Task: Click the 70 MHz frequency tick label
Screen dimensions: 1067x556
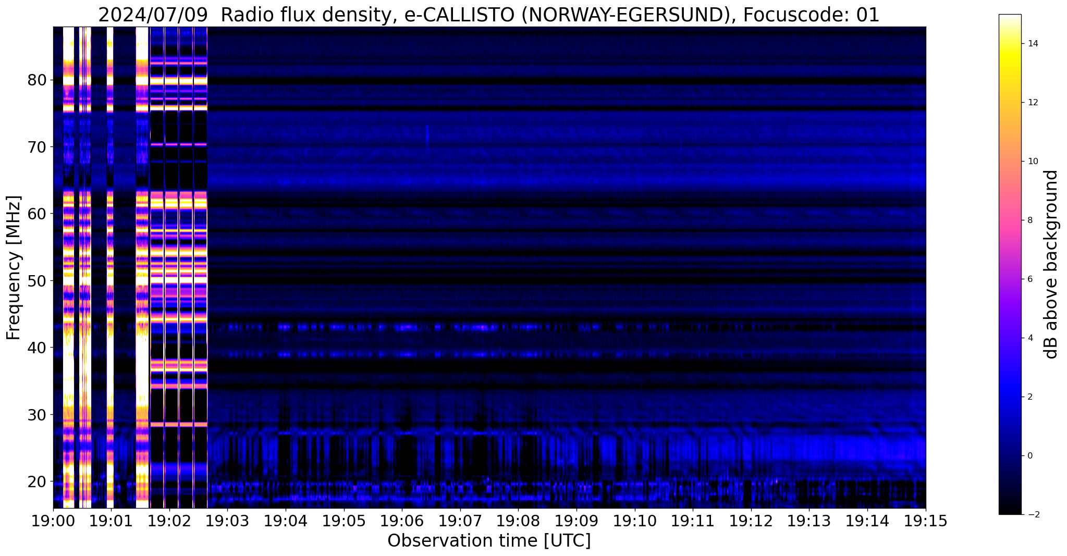Action: [x=38, y=147]
